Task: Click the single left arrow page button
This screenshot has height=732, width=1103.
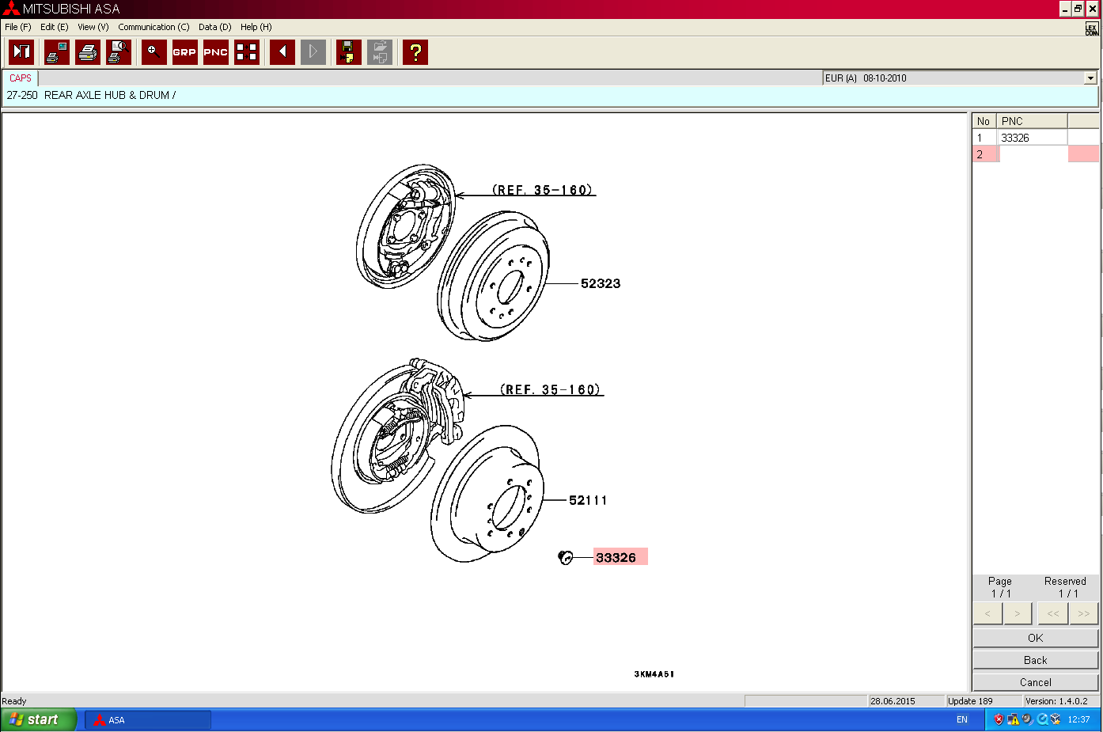Action: 987,613
